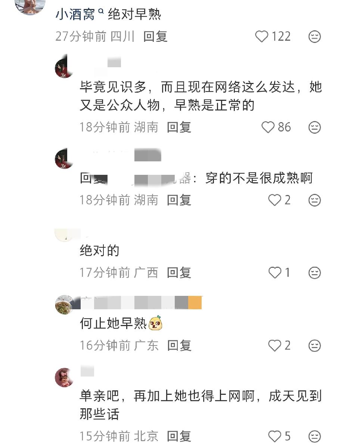Like the '何止她早熟' comment
The width and height of the screenshot is (342, 446).
click(275, 346)
